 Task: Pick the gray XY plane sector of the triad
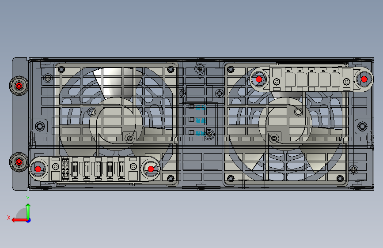click(22, 214)
